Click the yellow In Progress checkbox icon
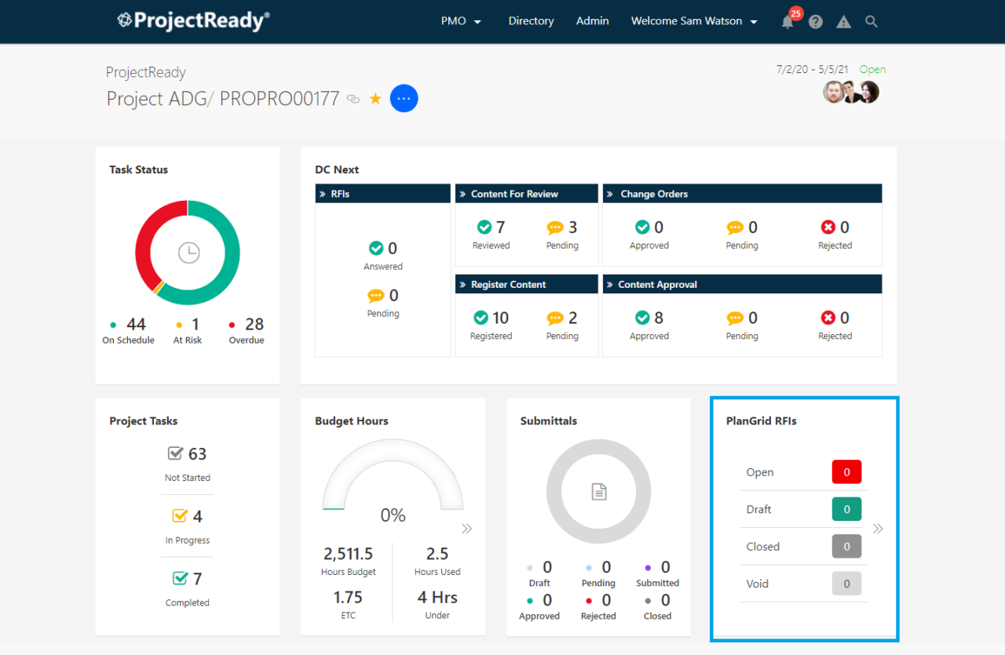 click(178, 515)
